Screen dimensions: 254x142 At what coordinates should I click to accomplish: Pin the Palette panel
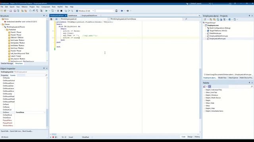click(x=249, y=83)
